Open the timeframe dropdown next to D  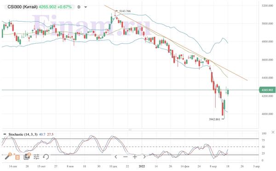pyautogui.click(x=86, y=7)
